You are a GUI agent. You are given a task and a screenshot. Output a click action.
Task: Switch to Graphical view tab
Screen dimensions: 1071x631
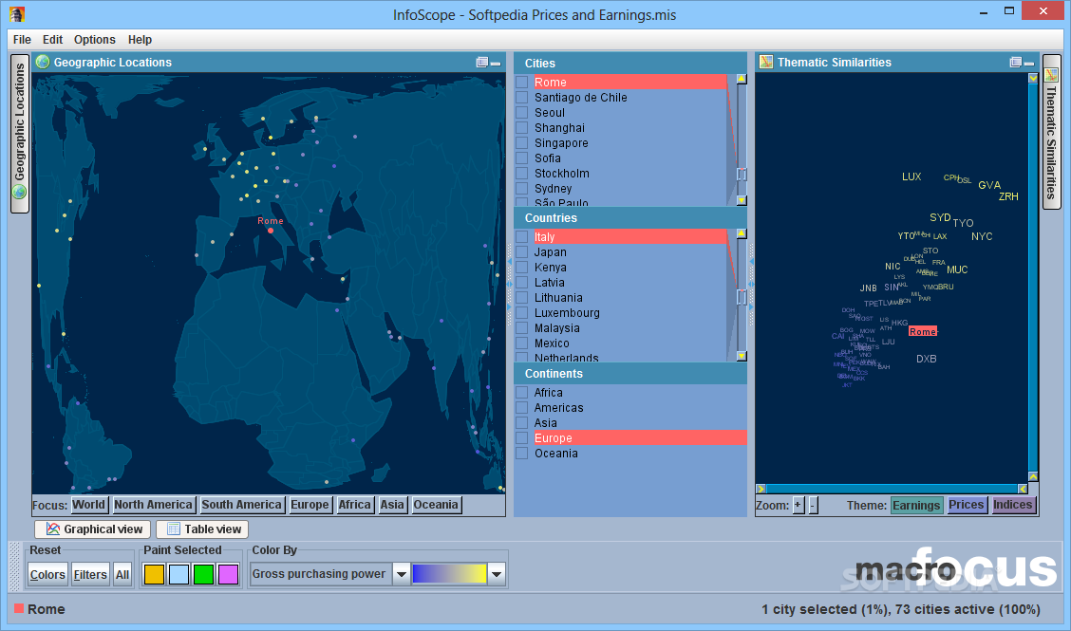click(x=94, y=529)
